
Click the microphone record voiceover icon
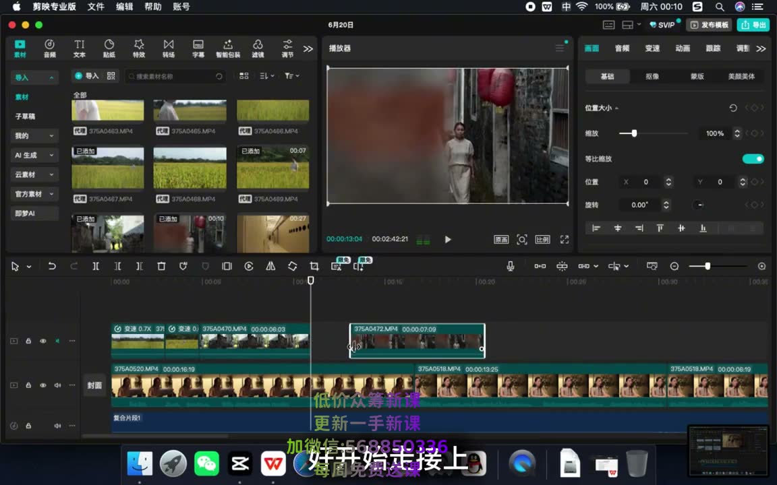pos(511,266)
